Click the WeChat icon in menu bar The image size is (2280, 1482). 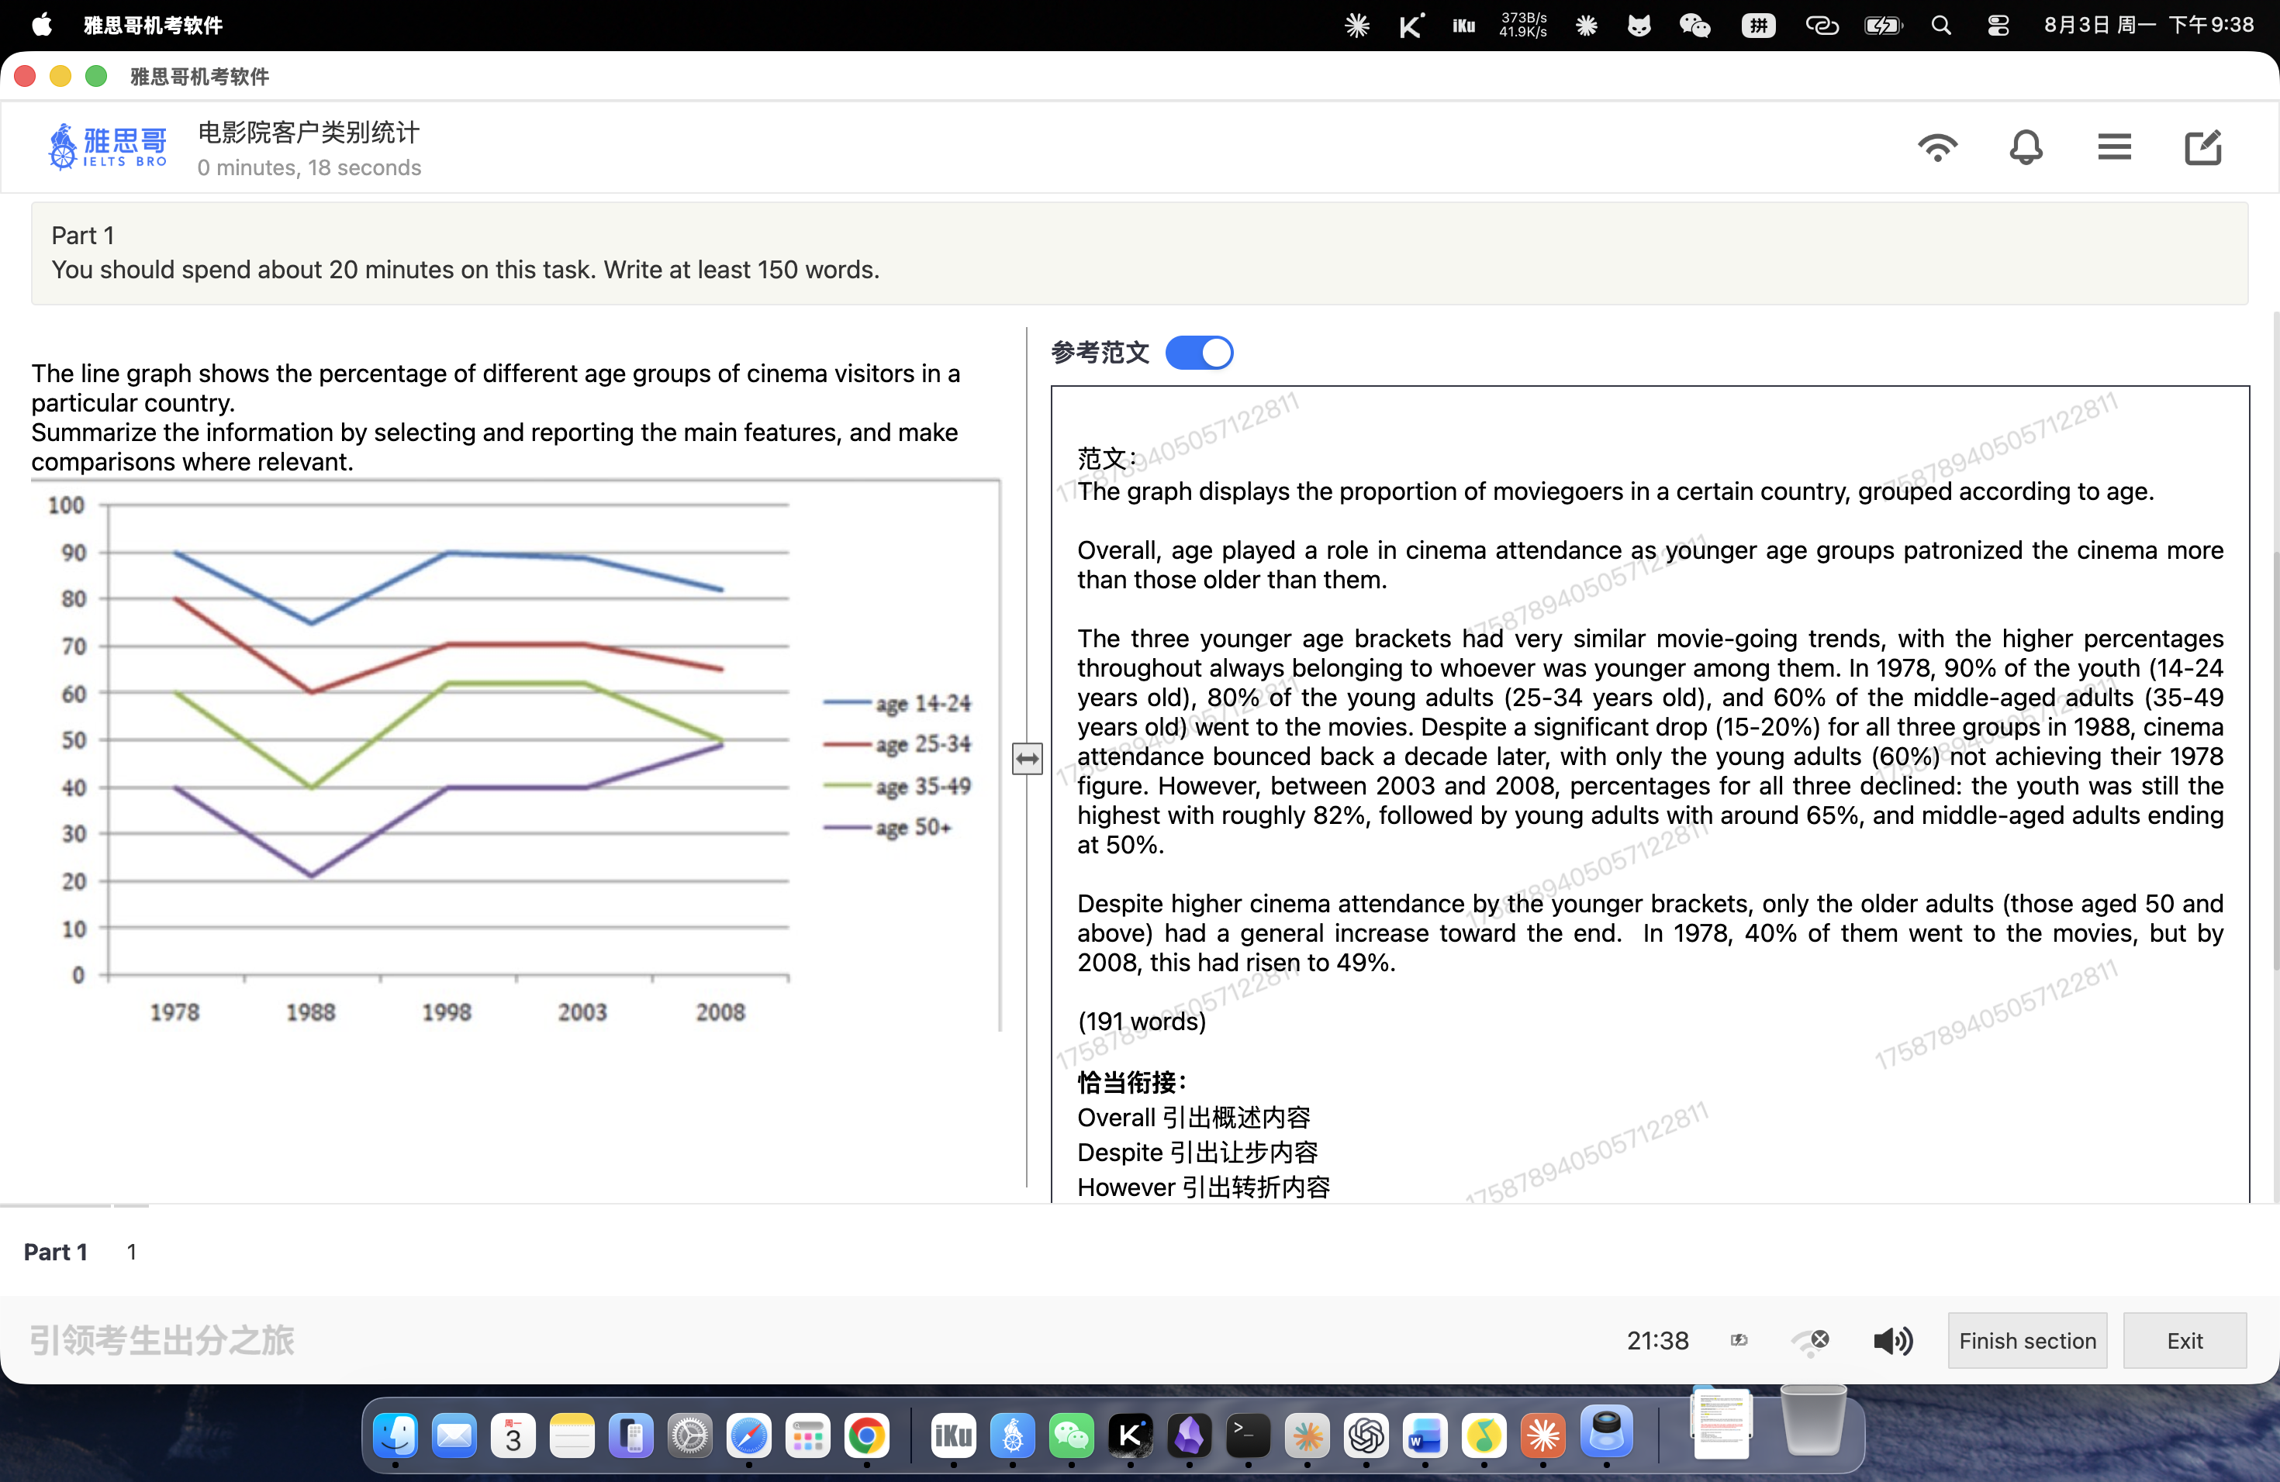coord(1694,25)
